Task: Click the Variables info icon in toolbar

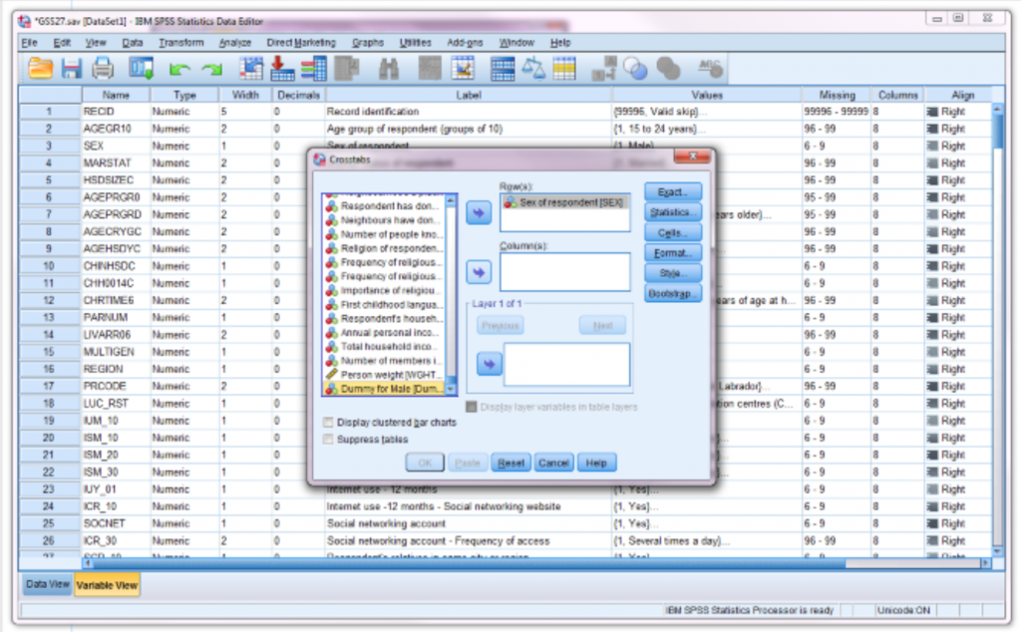Action: click(x=314, y=69)
